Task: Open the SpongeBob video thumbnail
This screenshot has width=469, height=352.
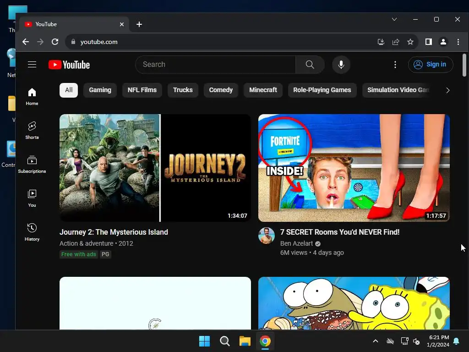Action: click(x=354, y=303)
